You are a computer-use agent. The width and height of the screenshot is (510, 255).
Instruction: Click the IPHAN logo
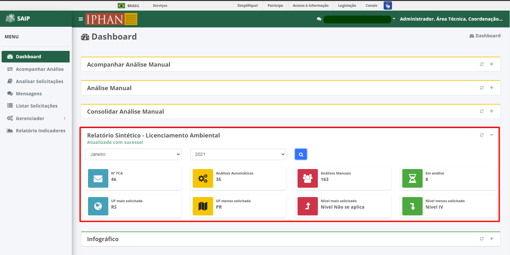(111, 19)
